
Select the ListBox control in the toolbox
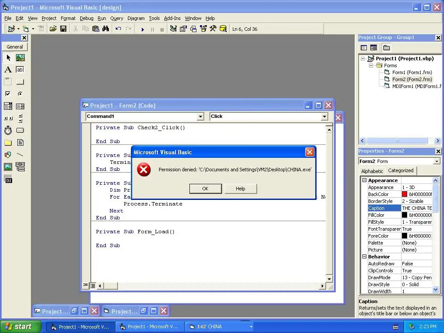pyautogui.click(x=20, y=106)
